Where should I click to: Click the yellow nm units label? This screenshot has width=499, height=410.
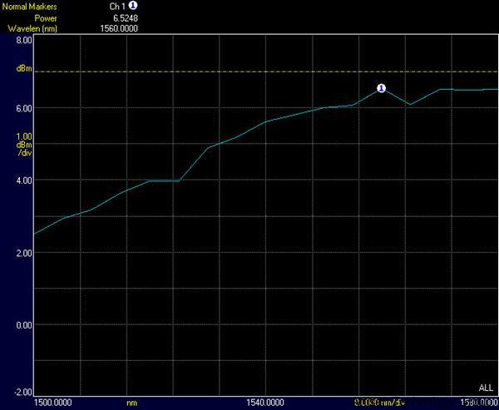pyautogui.click(x=131, y=403)
